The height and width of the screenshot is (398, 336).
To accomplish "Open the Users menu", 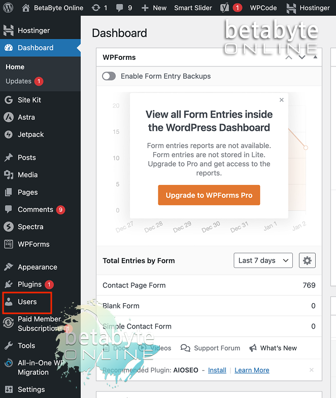I will click(27, 302).
